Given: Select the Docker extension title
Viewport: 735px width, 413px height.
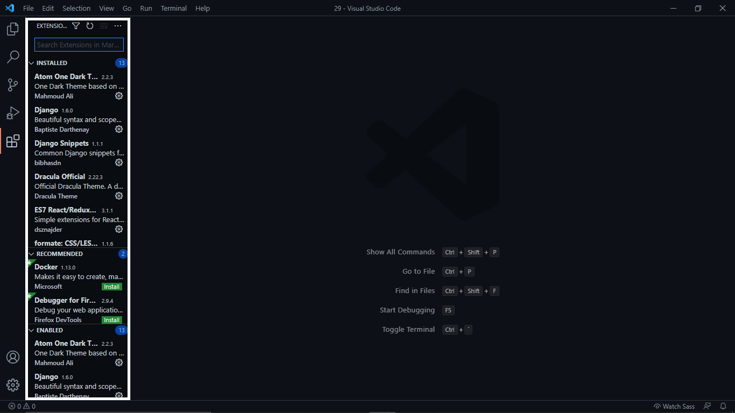Looking at the screenshot, I should (46, 267).
